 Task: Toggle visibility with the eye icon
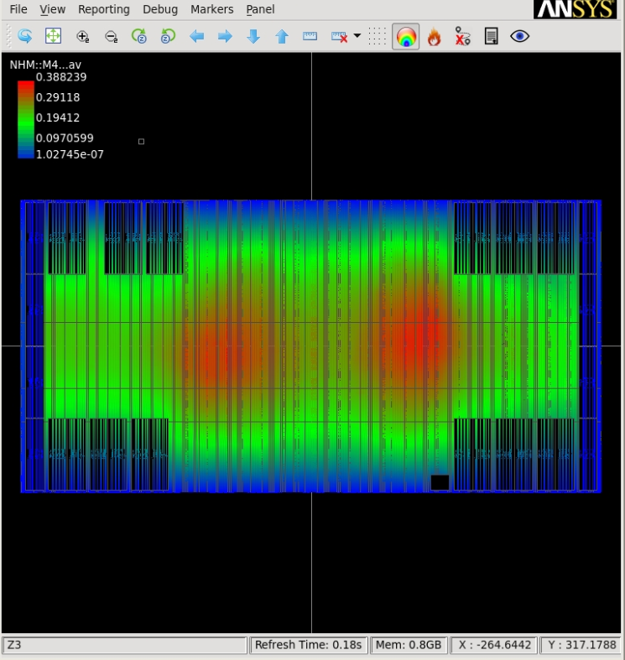click(520, 36)
